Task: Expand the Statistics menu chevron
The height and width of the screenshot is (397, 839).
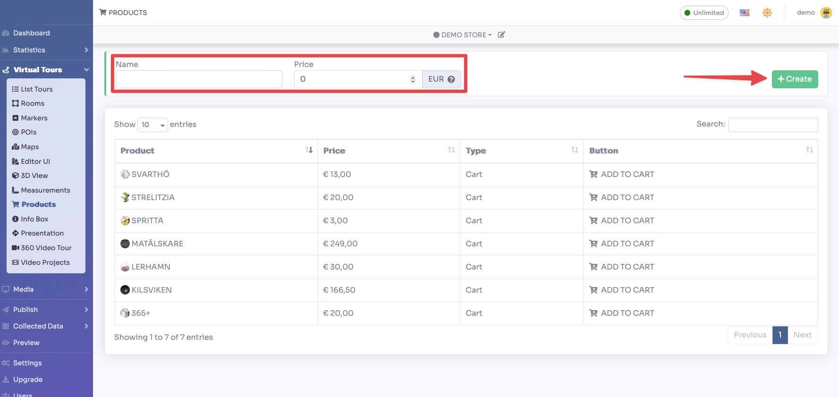Action: coord(86,50)
